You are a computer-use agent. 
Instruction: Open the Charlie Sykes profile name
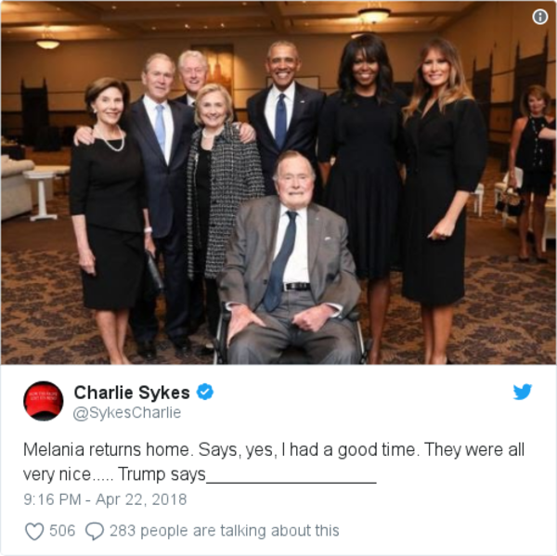(132, 393)
